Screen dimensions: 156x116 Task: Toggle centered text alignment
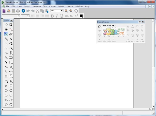click(x=37, y=16)
